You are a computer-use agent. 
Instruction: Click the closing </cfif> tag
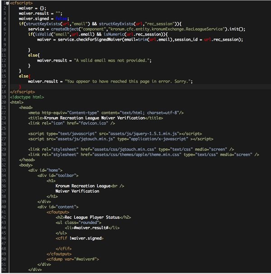coord(64,249)
